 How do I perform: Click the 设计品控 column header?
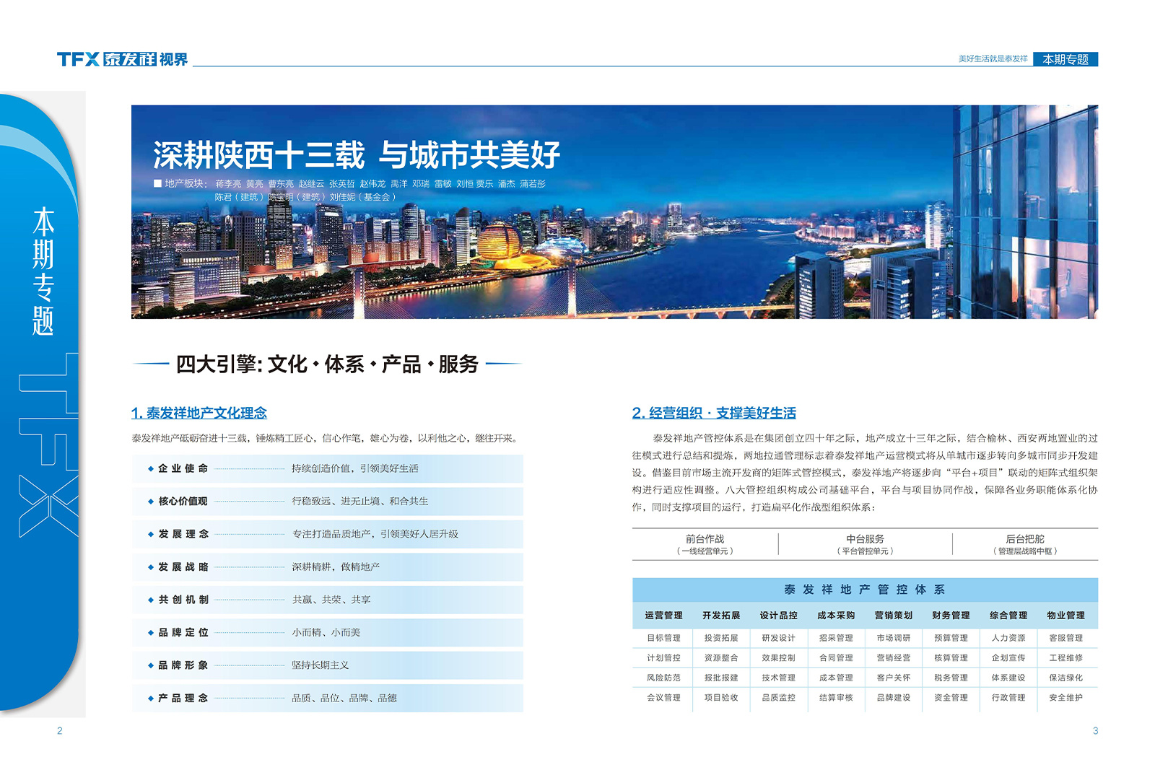pos(778,616)
